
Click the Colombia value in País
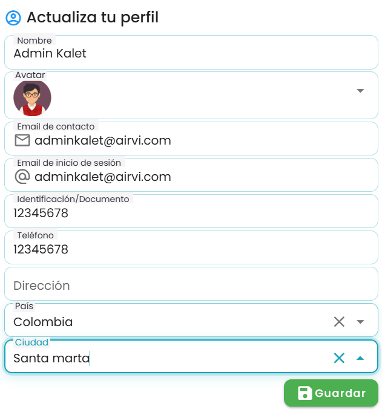coord(43,322)
